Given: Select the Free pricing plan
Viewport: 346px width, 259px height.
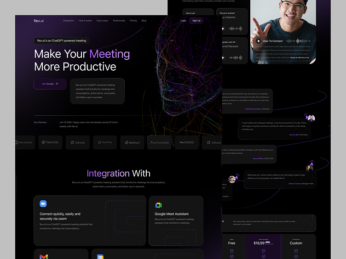Looking at the screenshot, I should (x=232, y=243).
